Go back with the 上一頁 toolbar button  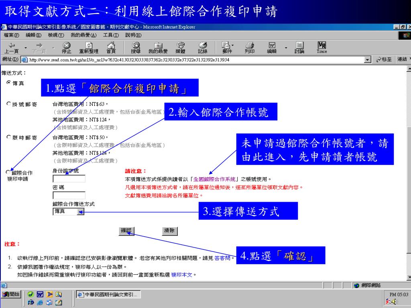pyautogui.click(x=12, y=48)
